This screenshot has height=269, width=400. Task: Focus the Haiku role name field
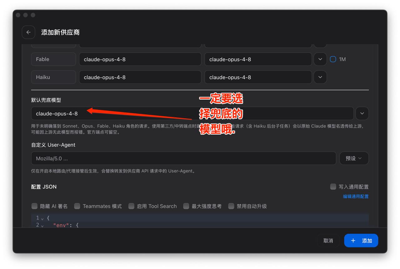(53, 77)
